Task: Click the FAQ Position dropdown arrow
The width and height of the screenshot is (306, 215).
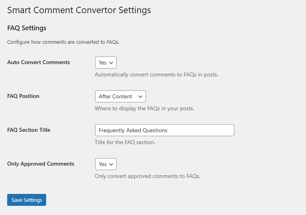Action: pyautogui.click(x=140, y=96)
